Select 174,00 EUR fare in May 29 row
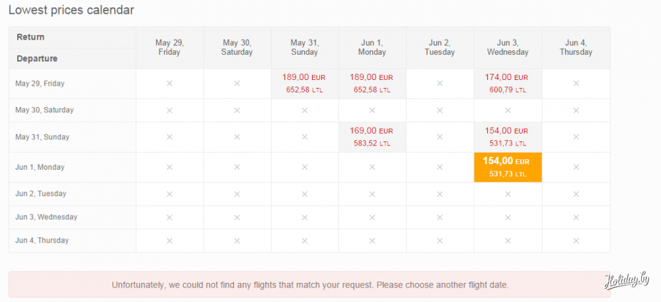Image resolution: width=661 pixels, height=302 pixels. [x=508, y=83]
